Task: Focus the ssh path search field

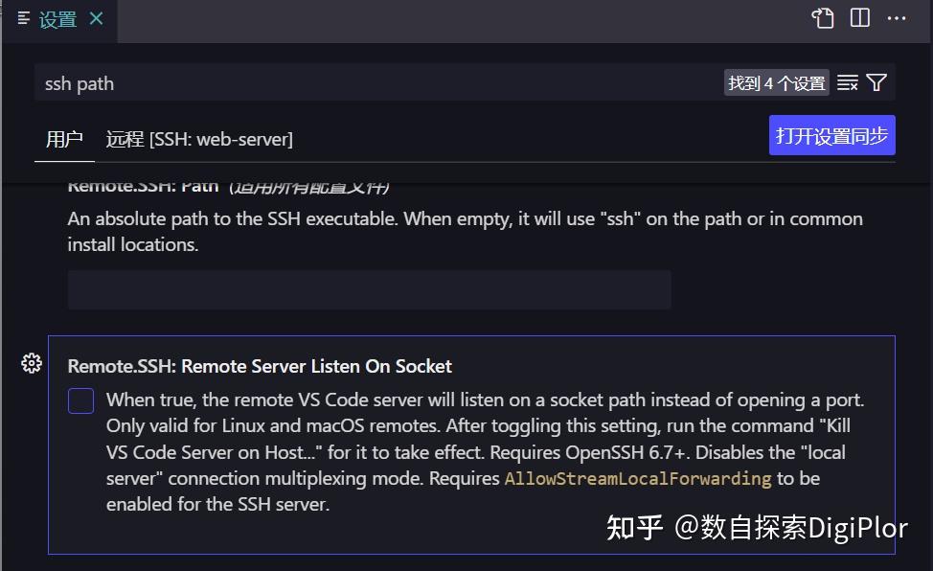Action: (383, 83)
